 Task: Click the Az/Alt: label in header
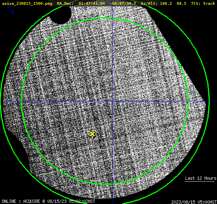pos(149,4)
